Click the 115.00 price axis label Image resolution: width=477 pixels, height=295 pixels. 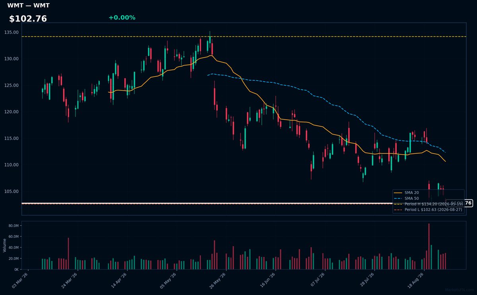pyautogui.click(x=12, y=138)
